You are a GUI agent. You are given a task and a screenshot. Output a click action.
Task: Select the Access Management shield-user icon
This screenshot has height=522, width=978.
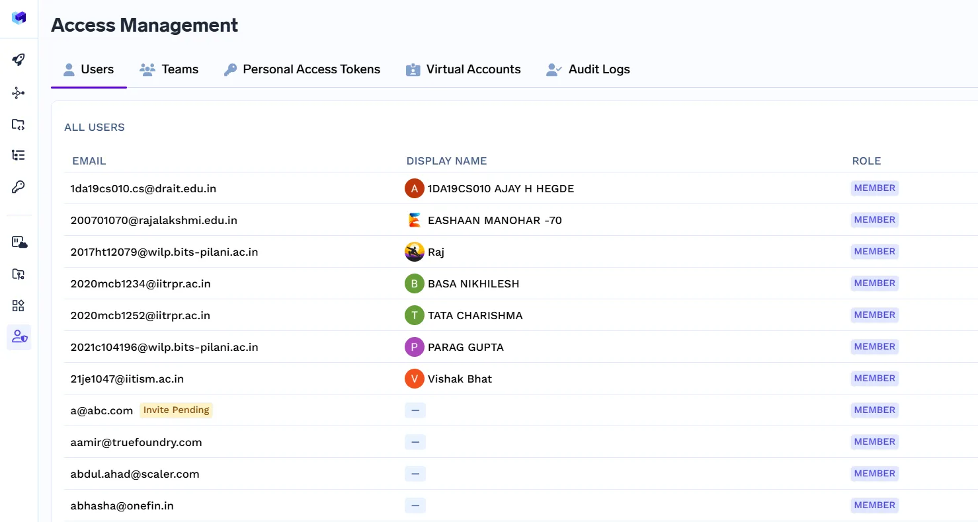[x=19, y=337]
